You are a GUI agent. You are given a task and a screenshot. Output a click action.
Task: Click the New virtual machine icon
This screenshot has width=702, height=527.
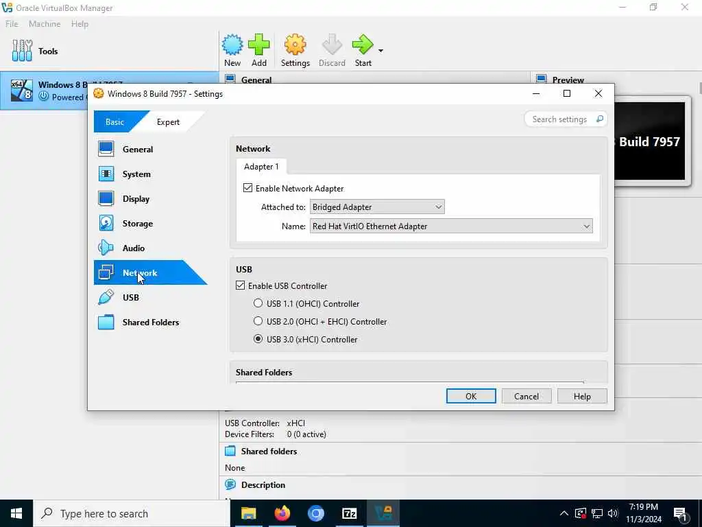pyautogui.click(x=232, y=45)
